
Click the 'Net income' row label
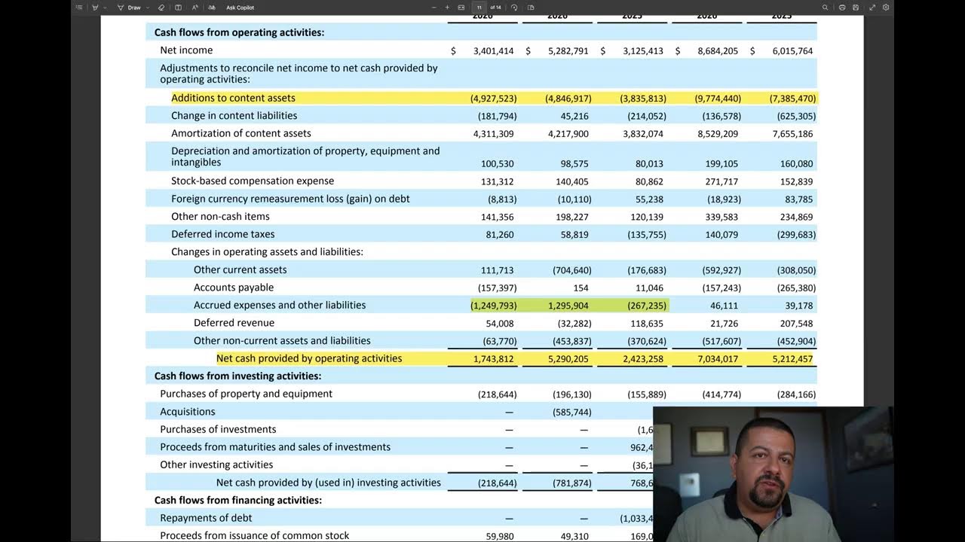pyautogui.click(x=186, y=50)
